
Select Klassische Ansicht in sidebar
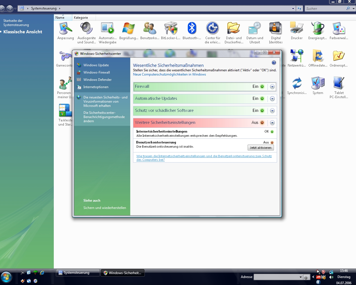[23, 32]
